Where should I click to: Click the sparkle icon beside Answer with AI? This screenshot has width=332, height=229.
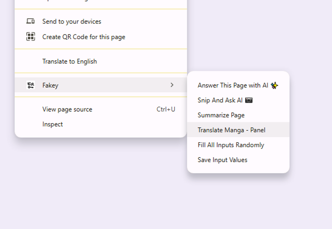point(274,85)
